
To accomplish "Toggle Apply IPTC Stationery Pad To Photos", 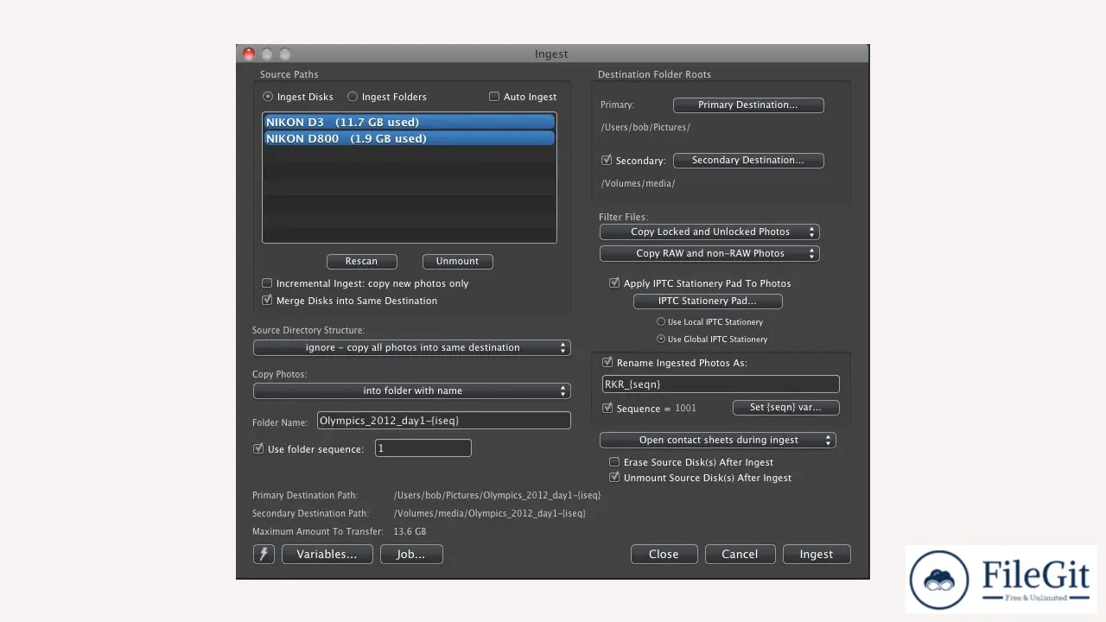I will [614, 282].
